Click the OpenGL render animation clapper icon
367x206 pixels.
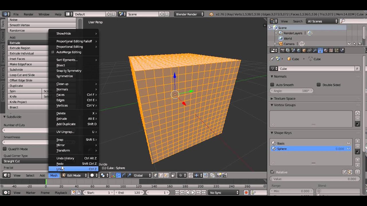click(225, 175)
